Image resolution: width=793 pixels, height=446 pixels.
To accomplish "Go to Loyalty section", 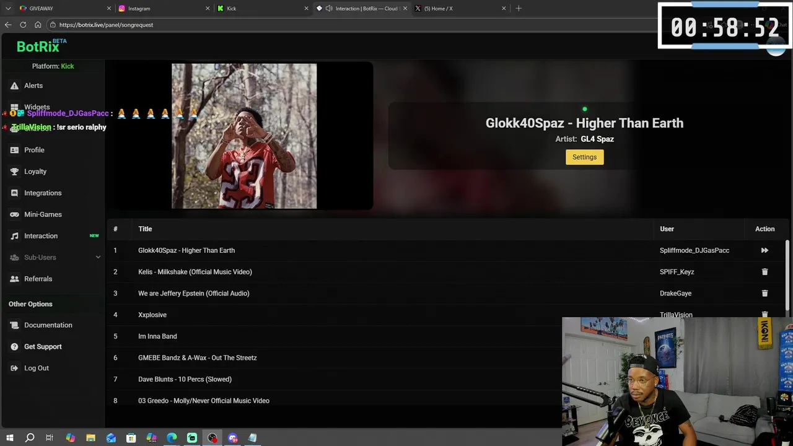I will pos(28,172).
